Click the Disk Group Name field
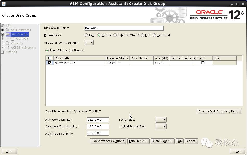Image resolution: width=247 pixels, height=155 pixels. point(124,28)
